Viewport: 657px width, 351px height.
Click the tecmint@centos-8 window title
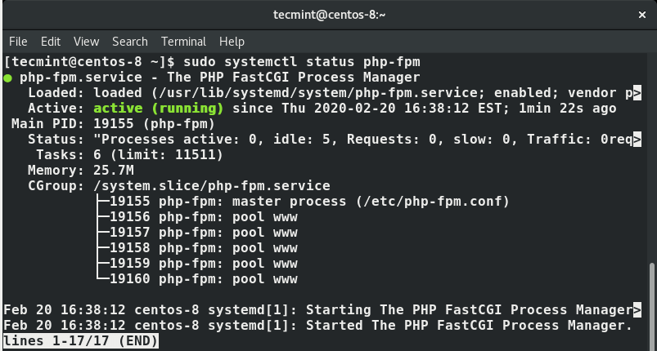tap(329, 15)
